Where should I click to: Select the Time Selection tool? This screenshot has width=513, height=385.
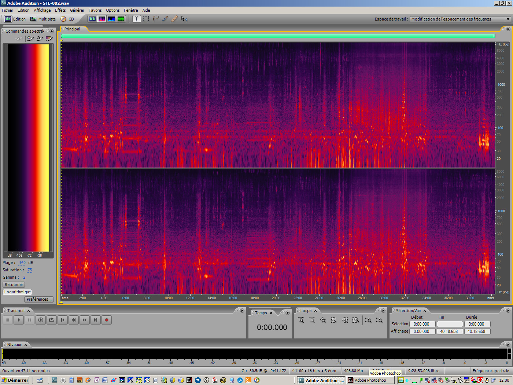pos(136,19)
